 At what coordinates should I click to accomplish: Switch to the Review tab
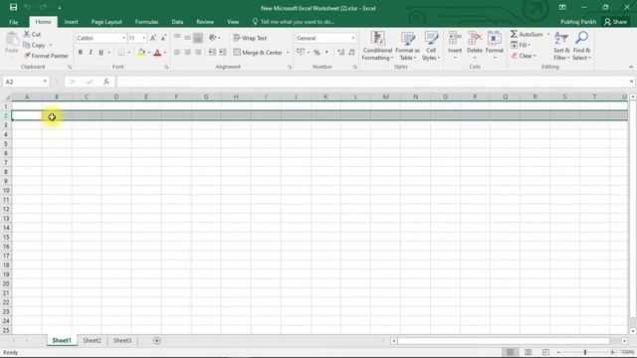click(x=205, y=22)
